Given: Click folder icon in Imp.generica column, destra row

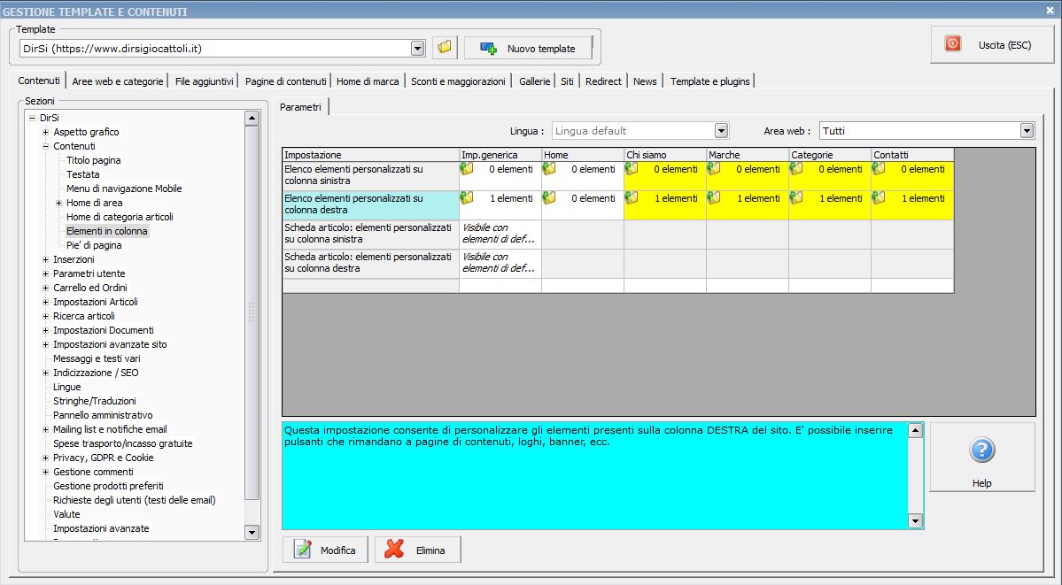Looking at the screenshot, I should point(467,198).
